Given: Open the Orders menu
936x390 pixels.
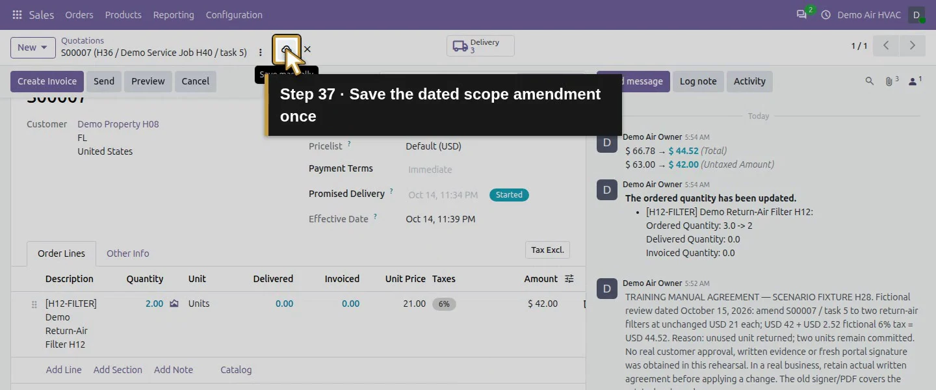Looking at the screenshot, I should (79, 15).
